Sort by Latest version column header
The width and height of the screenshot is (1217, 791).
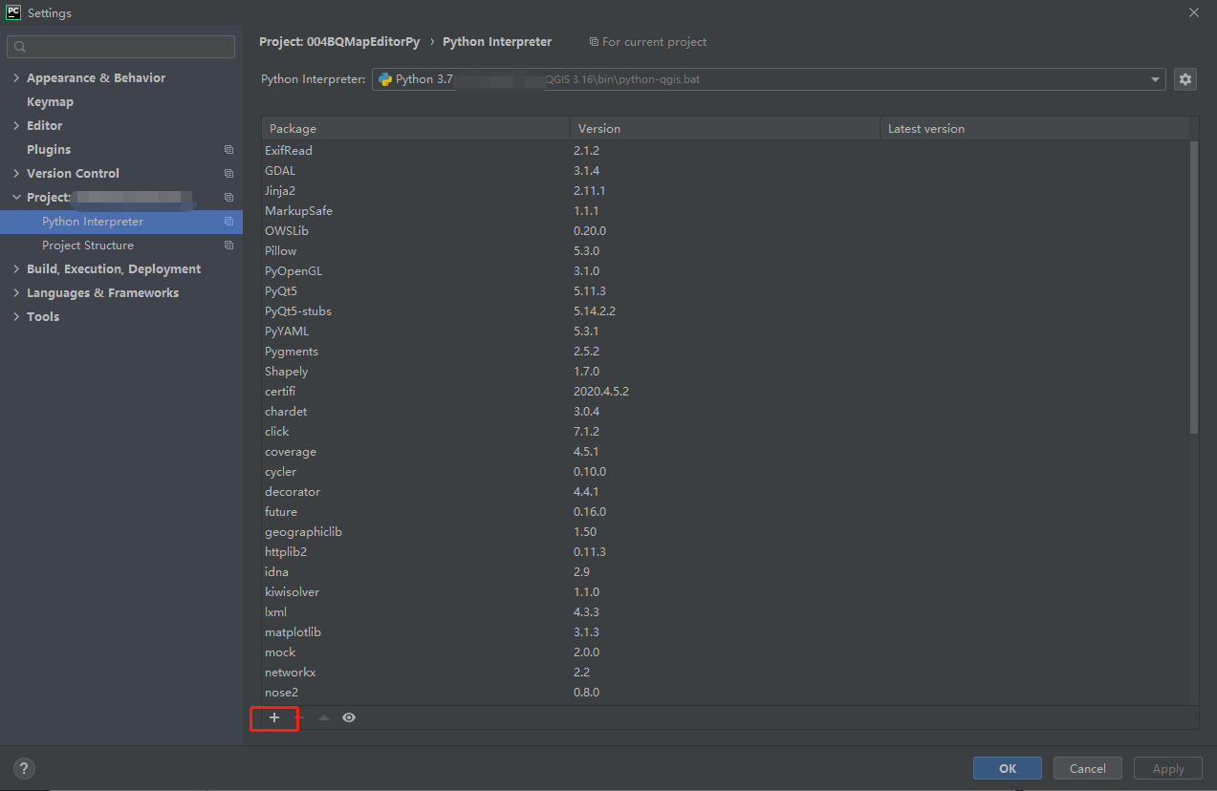click(1034, 129)
